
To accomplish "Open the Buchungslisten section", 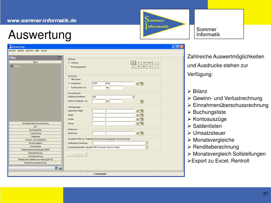I will coord(35,130).
